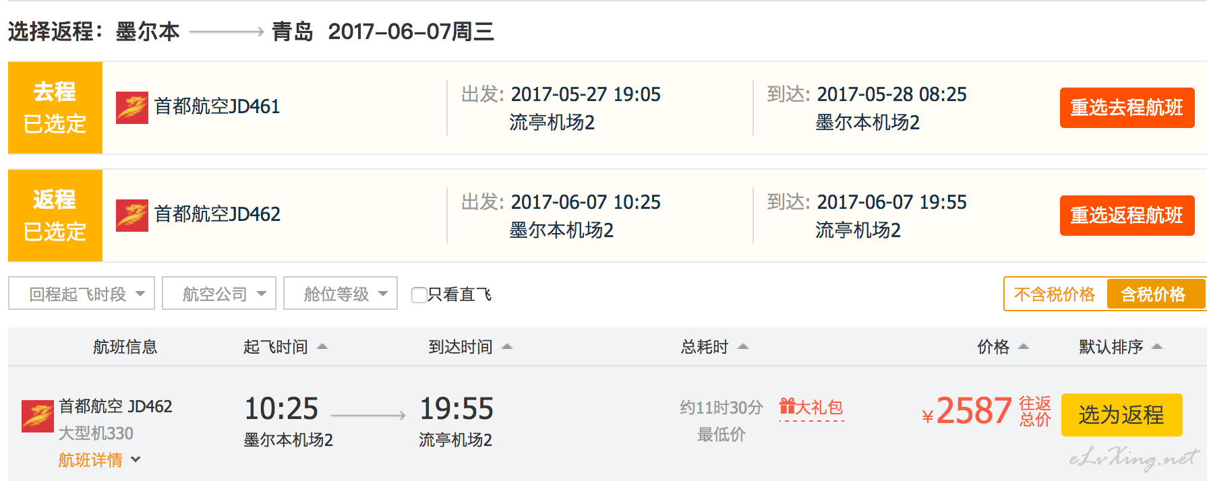Switch to 不含税价格 price display
Viewport: 1207px width, 481px height.
(x=1055, y=294)
